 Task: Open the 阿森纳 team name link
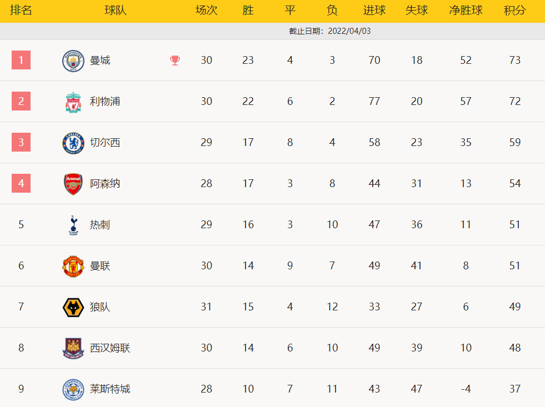point(105,184)
